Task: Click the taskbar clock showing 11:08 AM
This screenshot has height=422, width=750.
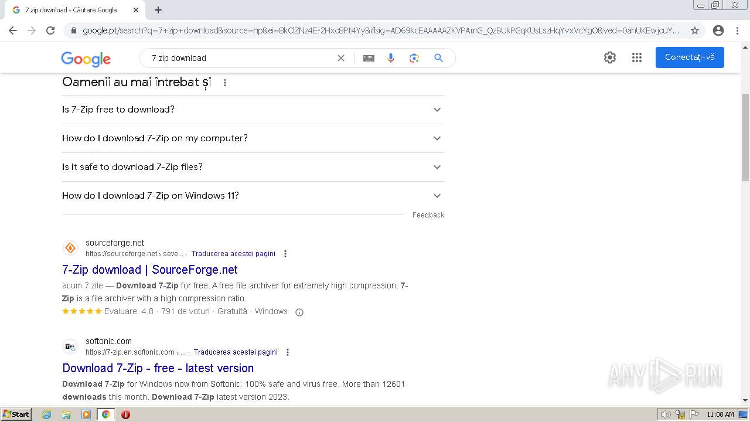Action: point(720,414)
